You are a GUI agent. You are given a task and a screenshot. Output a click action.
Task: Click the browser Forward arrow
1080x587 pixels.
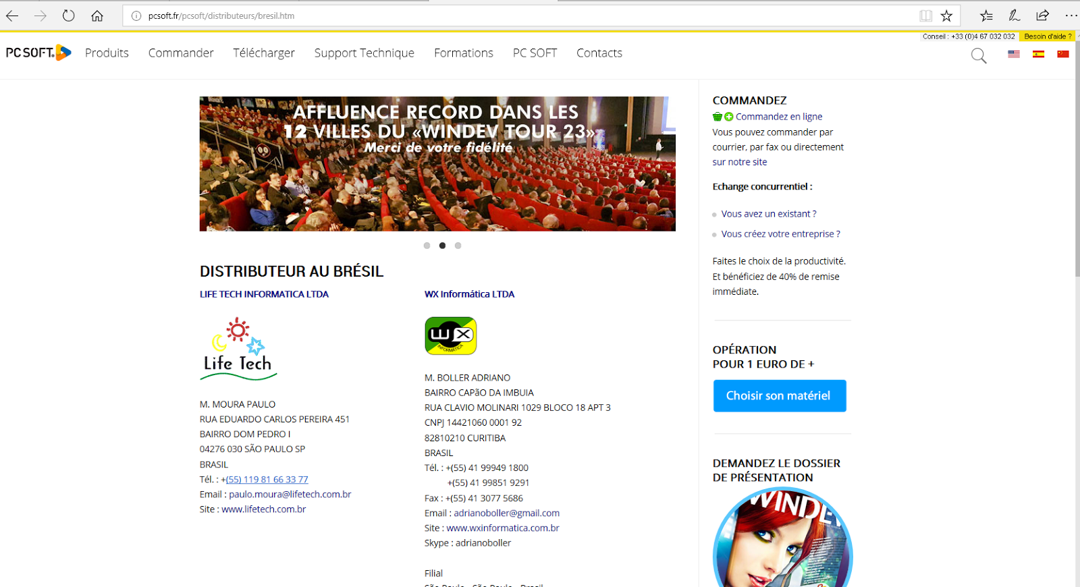(40, 16)
